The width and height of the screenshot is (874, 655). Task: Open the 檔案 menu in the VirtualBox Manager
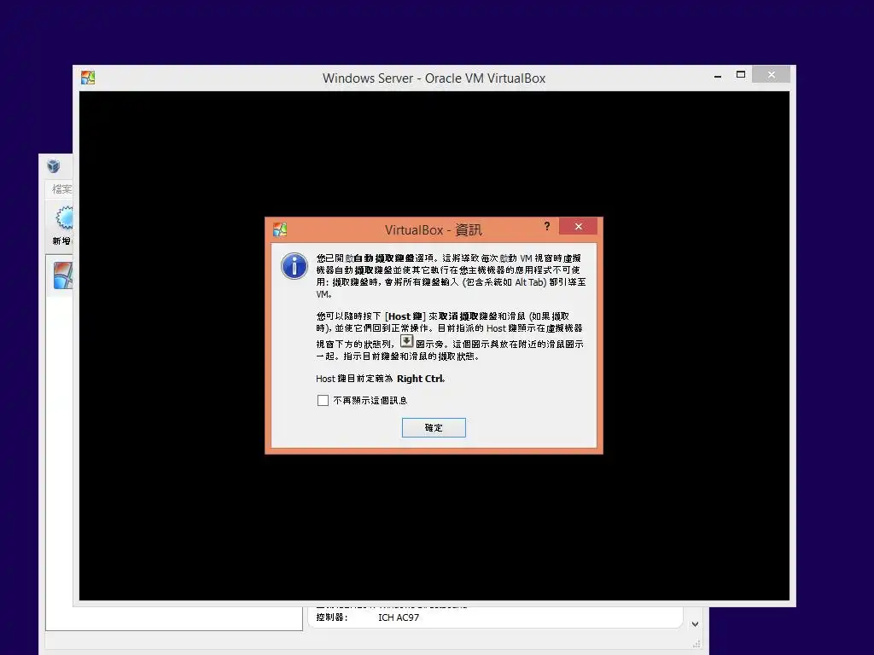tap(61, 189)
